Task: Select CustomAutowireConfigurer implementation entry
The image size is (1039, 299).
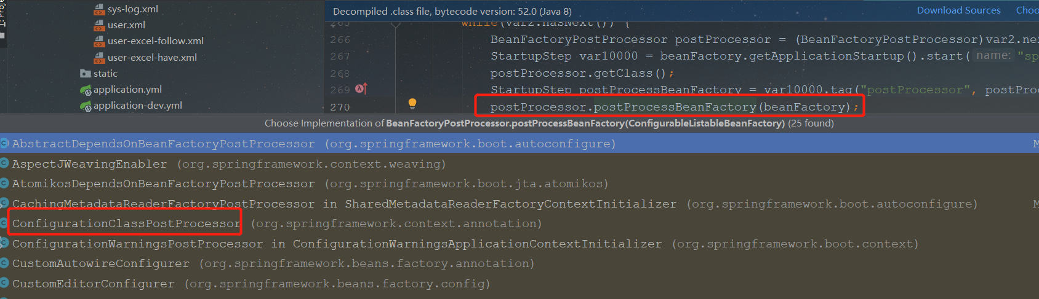Action: 100,263
